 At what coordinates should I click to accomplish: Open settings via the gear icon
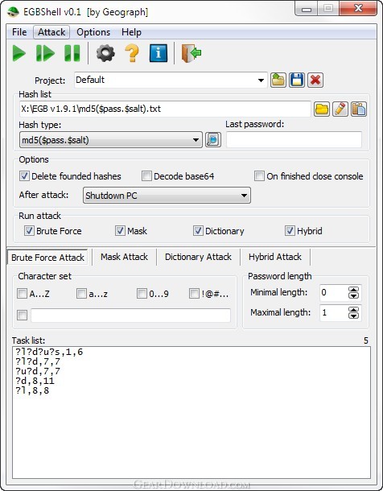click(105, 53)
